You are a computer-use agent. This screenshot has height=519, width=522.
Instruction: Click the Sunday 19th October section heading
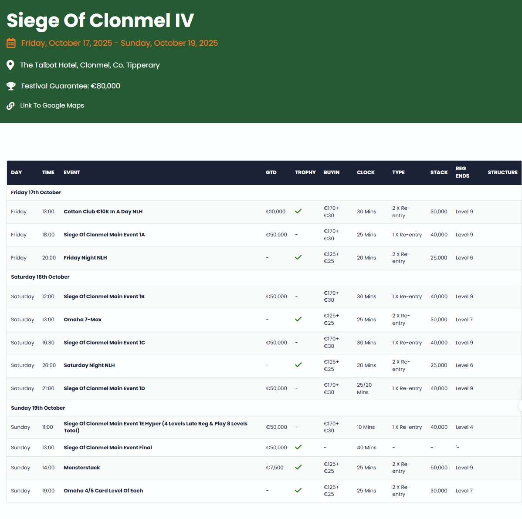point(38,408)
